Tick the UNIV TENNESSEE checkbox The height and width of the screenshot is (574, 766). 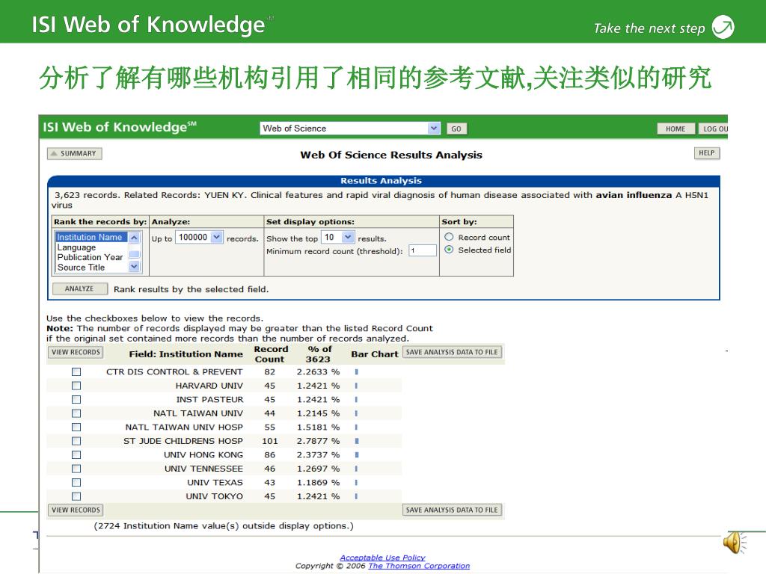(76, 469)
